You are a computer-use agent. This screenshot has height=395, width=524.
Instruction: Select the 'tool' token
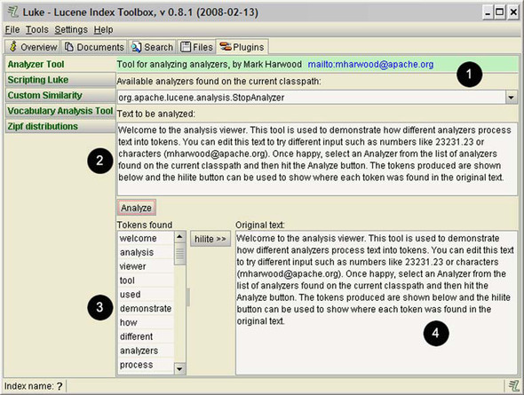[147, 280]
